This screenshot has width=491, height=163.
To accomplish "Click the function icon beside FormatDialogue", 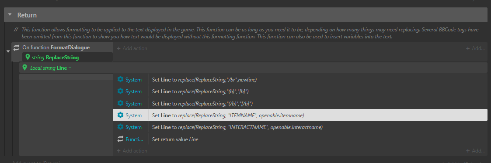I will click(x=16, y=48).
